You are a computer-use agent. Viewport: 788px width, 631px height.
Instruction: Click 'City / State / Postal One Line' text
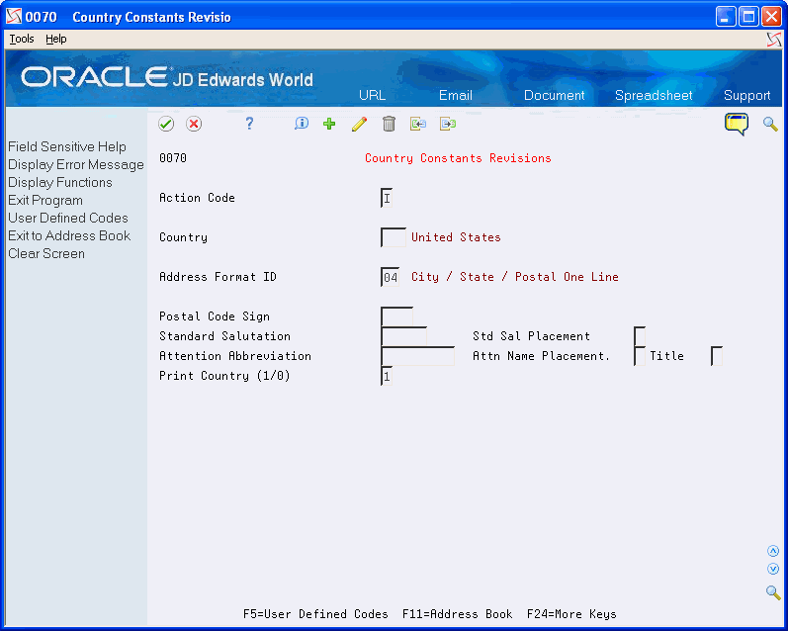tap(514, 277)
